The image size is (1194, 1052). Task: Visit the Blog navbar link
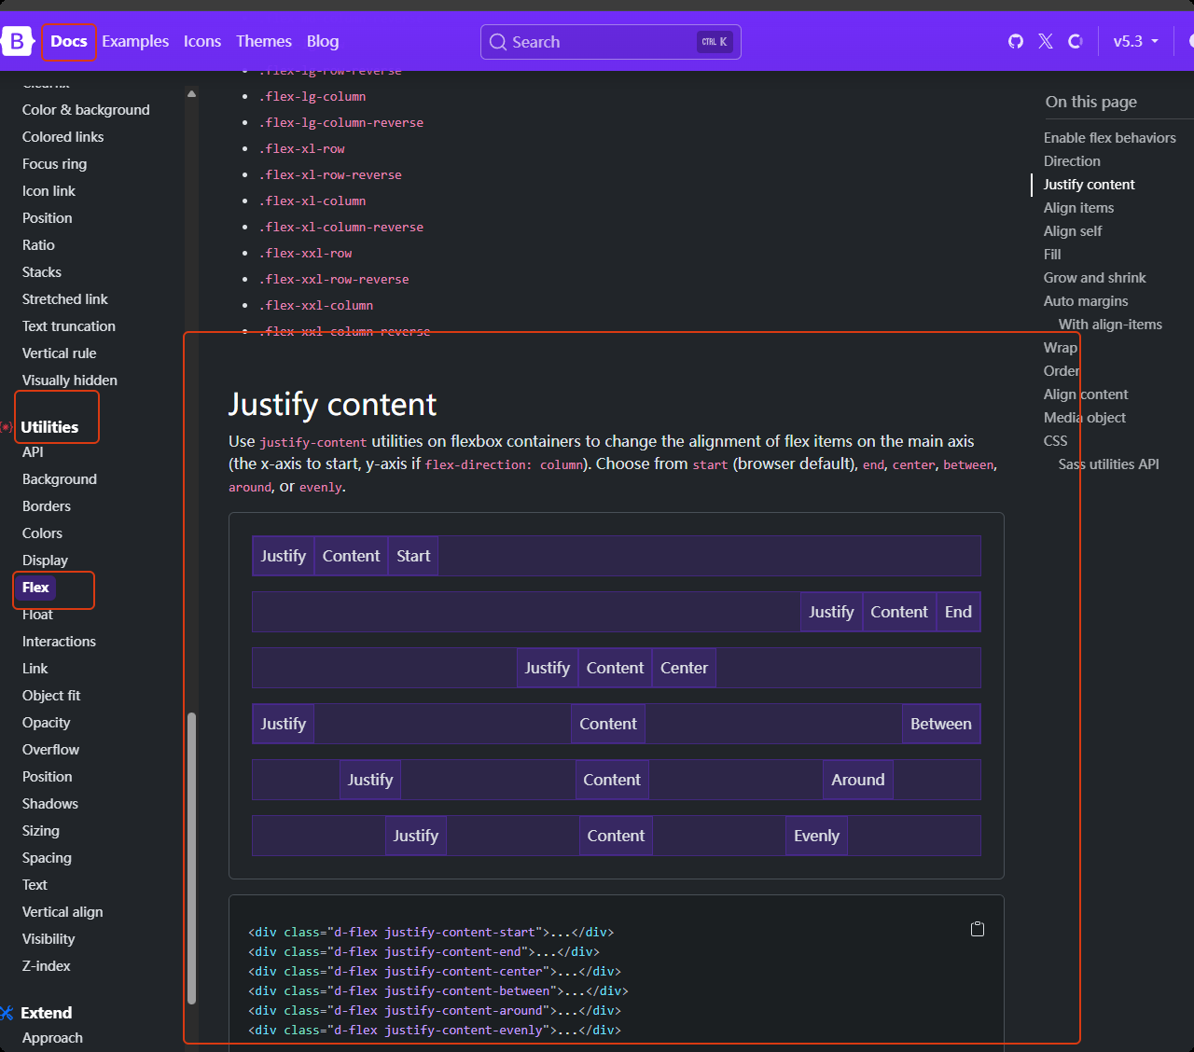(323, 41)
